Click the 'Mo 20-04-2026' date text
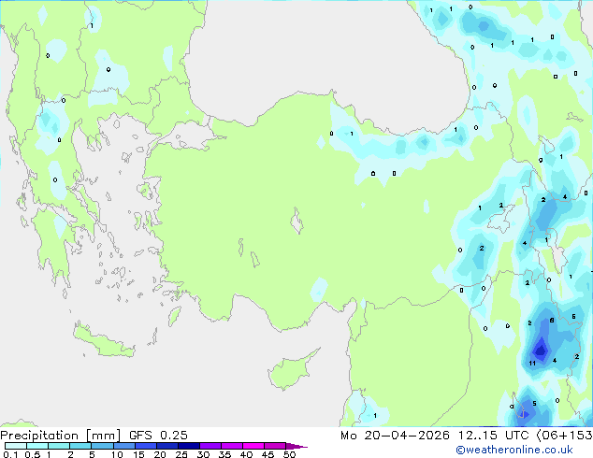This screenshot has height=458, width=593. (x=395, y=436)
